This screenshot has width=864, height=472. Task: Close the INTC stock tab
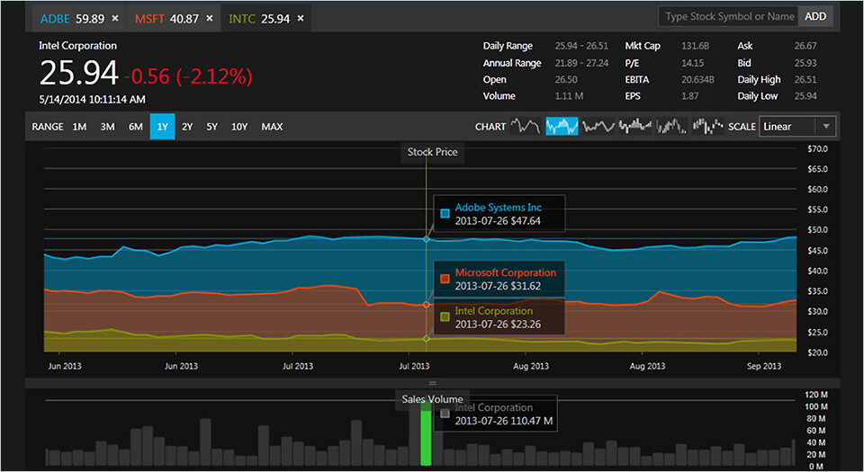(x=301, y=18)
